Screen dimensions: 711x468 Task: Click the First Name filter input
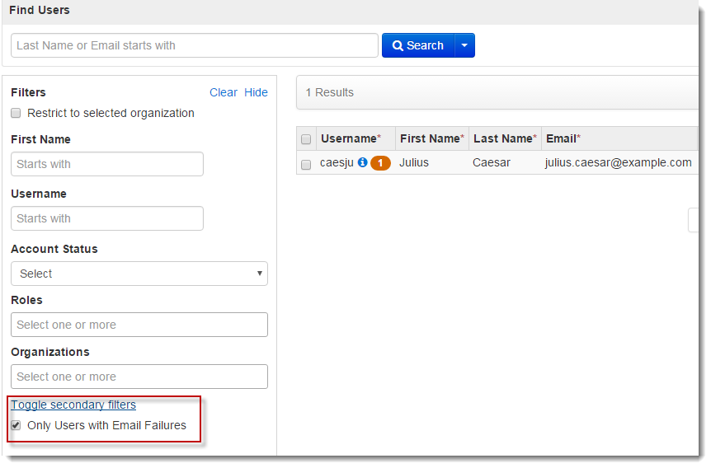click(106, 164)
